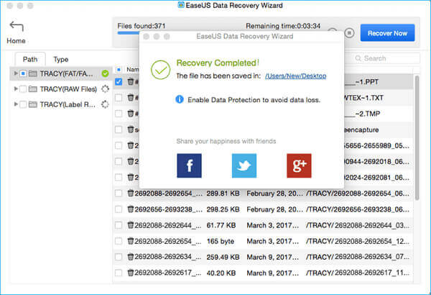Click the green status icon on TRACY(FAT/FA...
The width and height of the screenshot is (431, 295).
[x=105, y=73]
